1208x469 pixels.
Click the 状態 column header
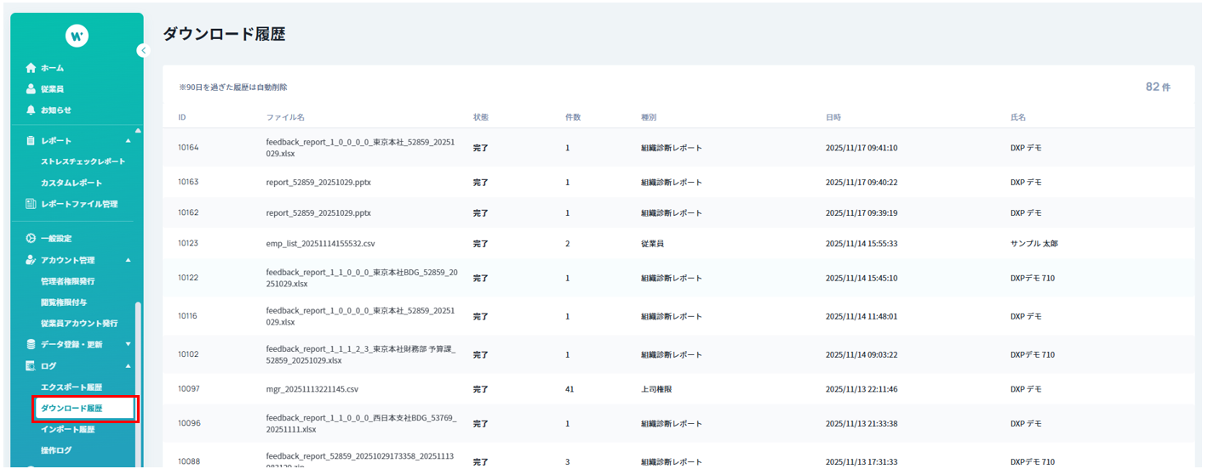coord(481,117)
